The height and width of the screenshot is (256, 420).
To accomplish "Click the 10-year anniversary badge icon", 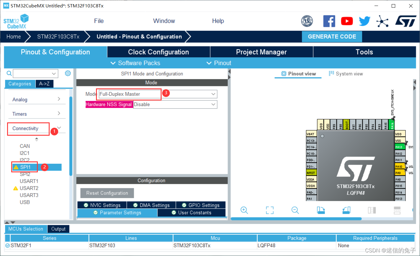I will [307, 21].
